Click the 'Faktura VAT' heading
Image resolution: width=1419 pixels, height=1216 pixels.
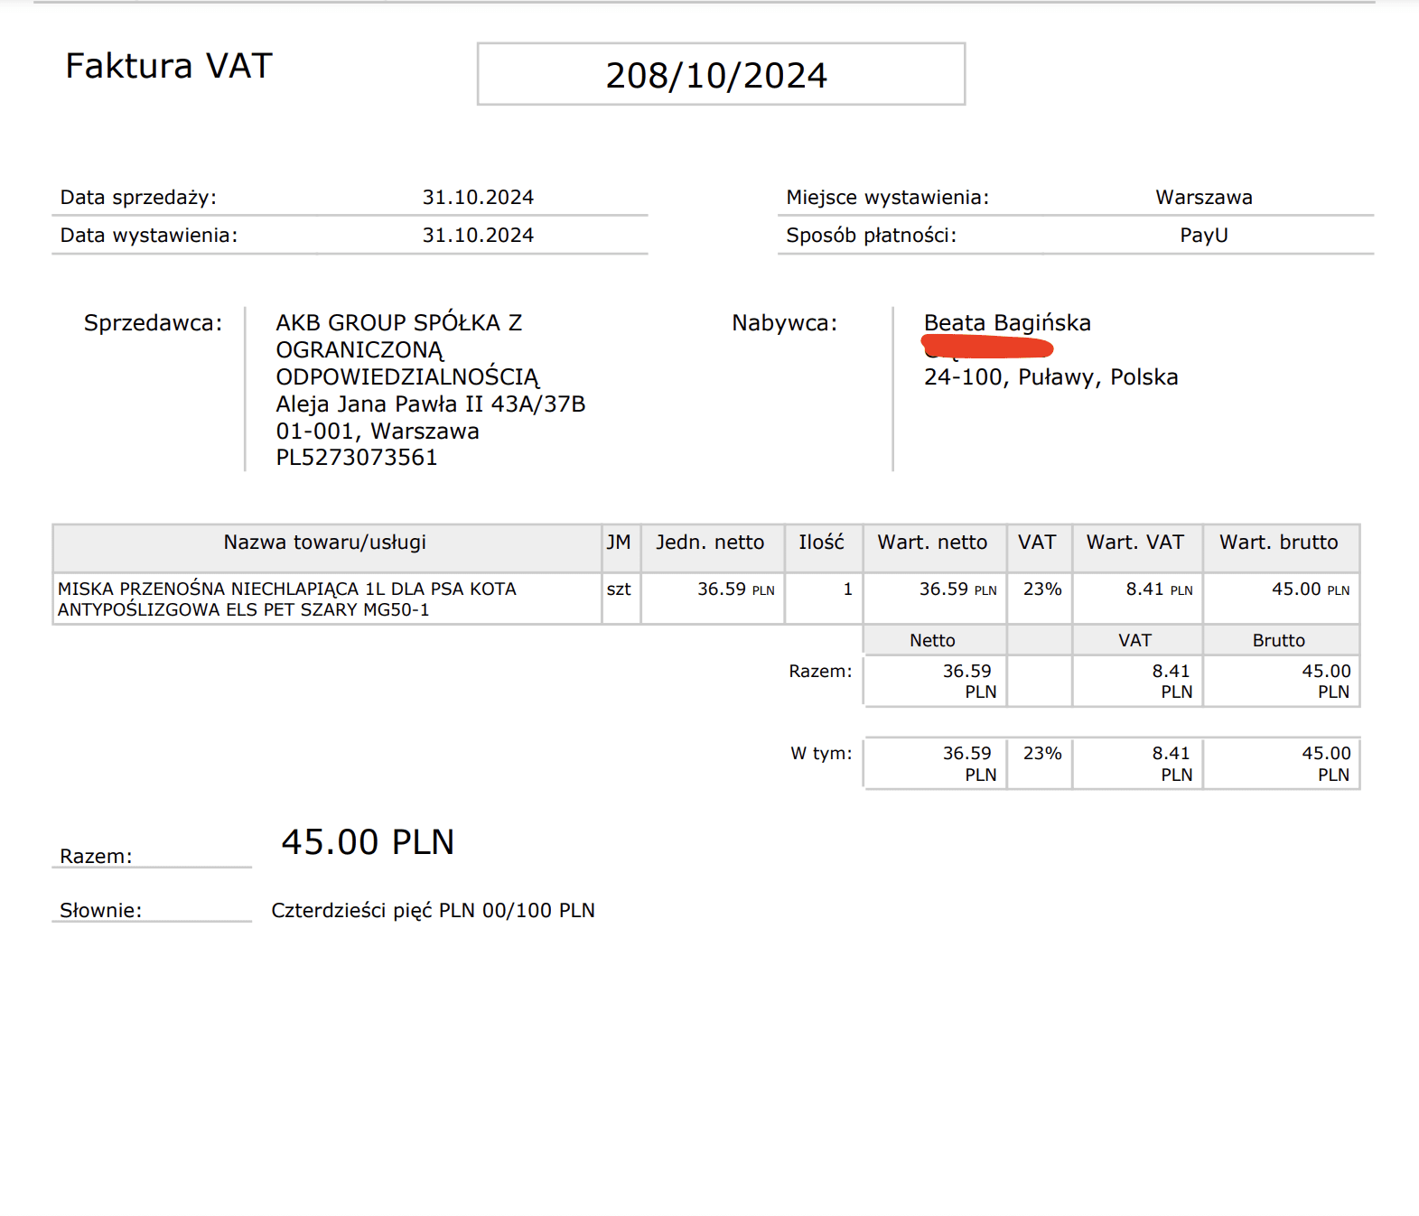pos(169,66)
